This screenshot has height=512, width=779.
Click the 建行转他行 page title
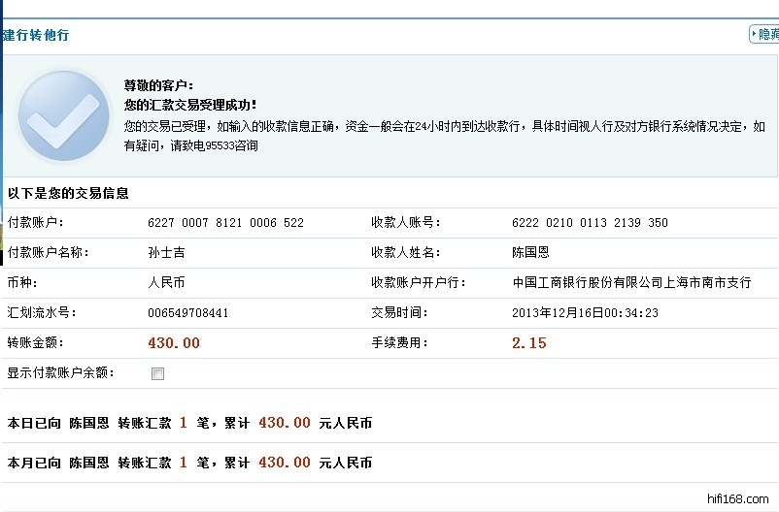click(35, 35)
